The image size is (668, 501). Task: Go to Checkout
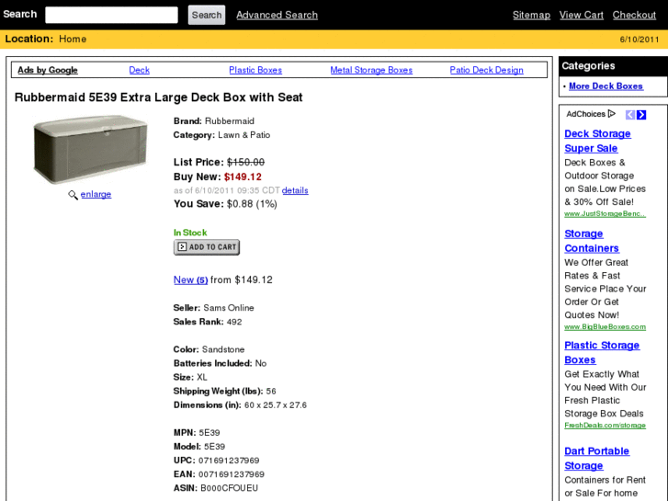click(634, 15)
